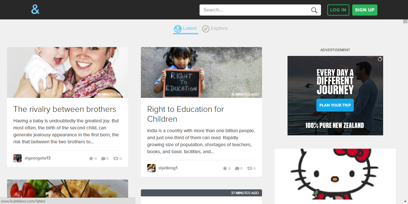Viewport: 408px width, 204px height.
Task: Click the @jetking1 username link
Action: tap(168, 168)
